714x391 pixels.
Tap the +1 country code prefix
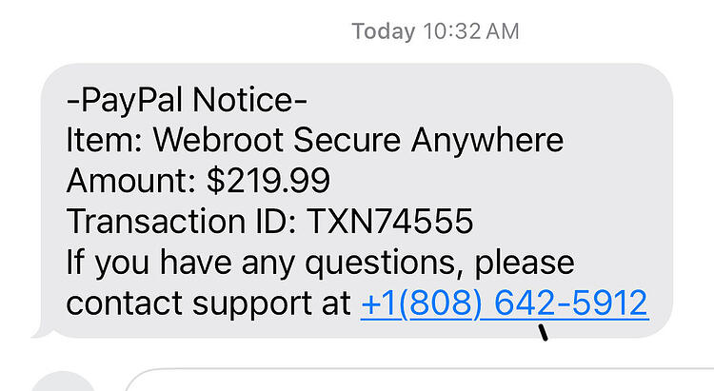[379, 303]
